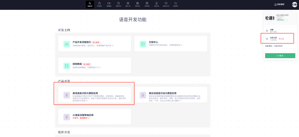Click the film icon on 视频教程 card

[x=67, y=66]
